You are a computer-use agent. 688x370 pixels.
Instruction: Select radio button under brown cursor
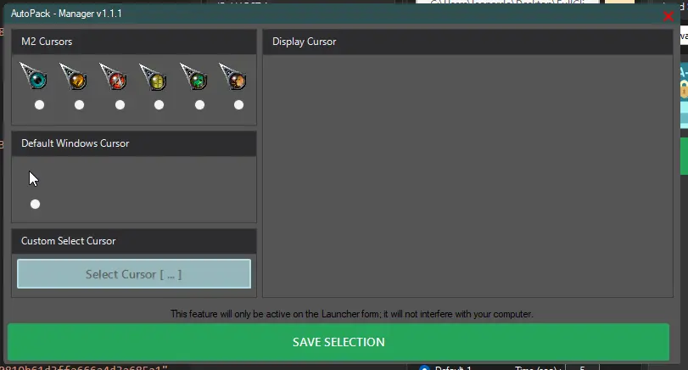238,105
